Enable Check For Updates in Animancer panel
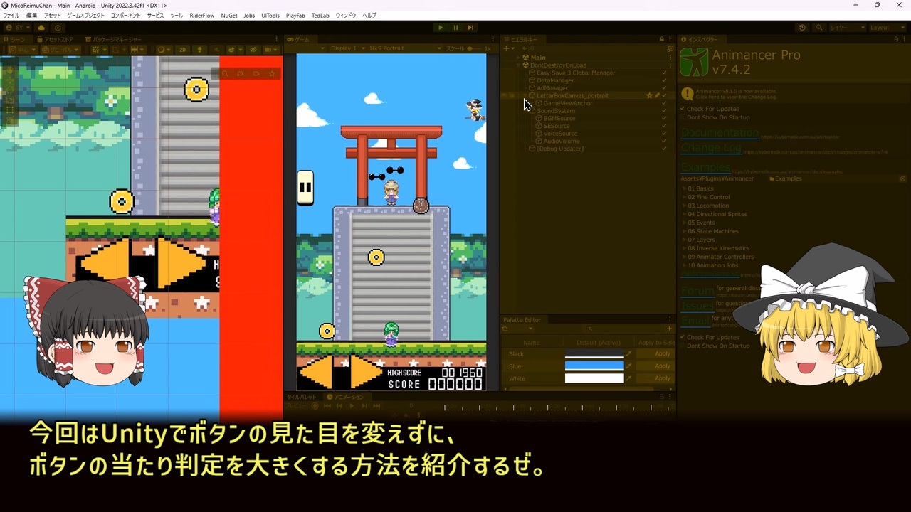The image size is (911, 512). (683, 109)
